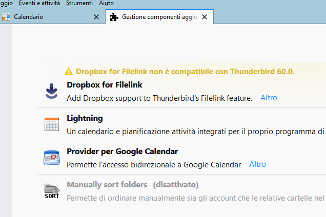
Task: Click the Lightning calendar icon
Action: tap(52, 124)
